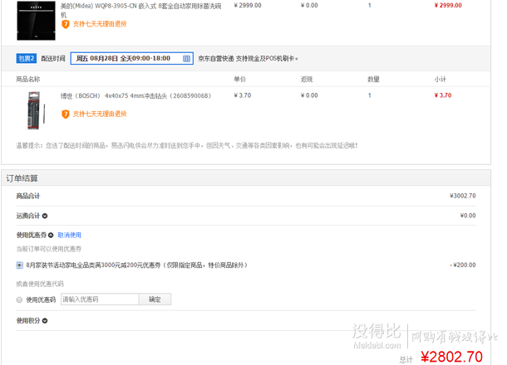Click the 或者使用优惠代码 text

(x=40, y=284)
